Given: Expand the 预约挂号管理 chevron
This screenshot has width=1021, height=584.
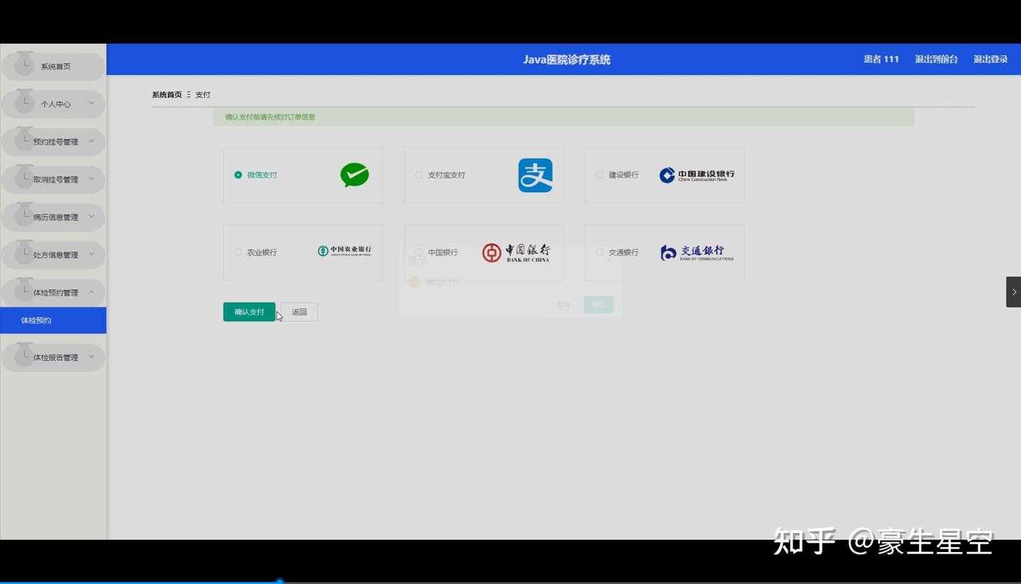Looking at the screenshot, I should pyautogui.click(x=91, y=141).
